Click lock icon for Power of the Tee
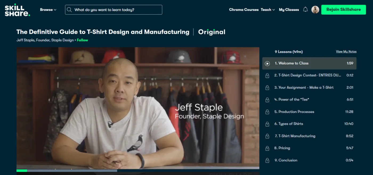373x175 pixels. 267,100
